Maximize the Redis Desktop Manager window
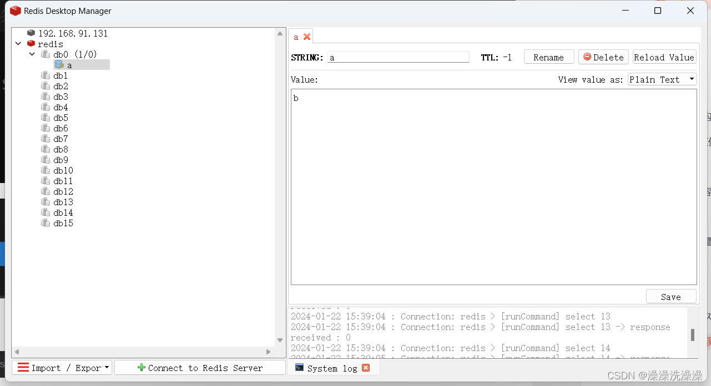Image resolution: width=711 pixels, height=386 pixels. [658, 11]
